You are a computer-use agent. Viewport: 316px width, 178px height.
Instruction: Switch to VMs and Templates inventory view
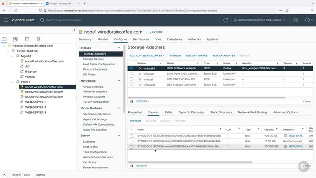click(x=15, y=39)
